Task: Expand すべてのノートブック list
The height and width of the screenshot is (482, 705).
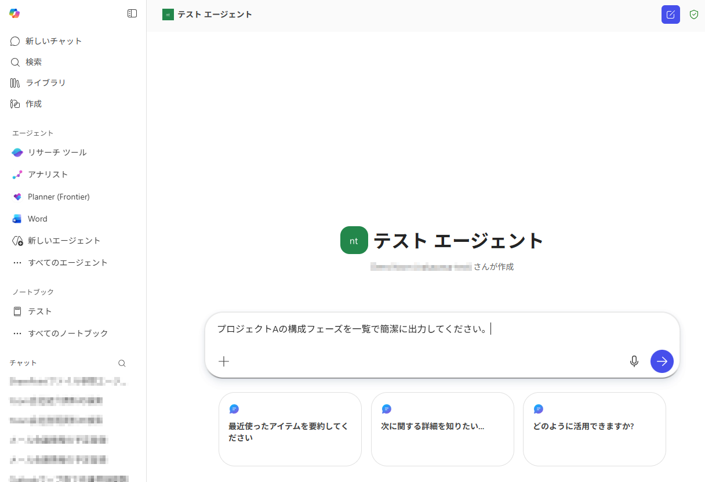Action: (67, 334)
